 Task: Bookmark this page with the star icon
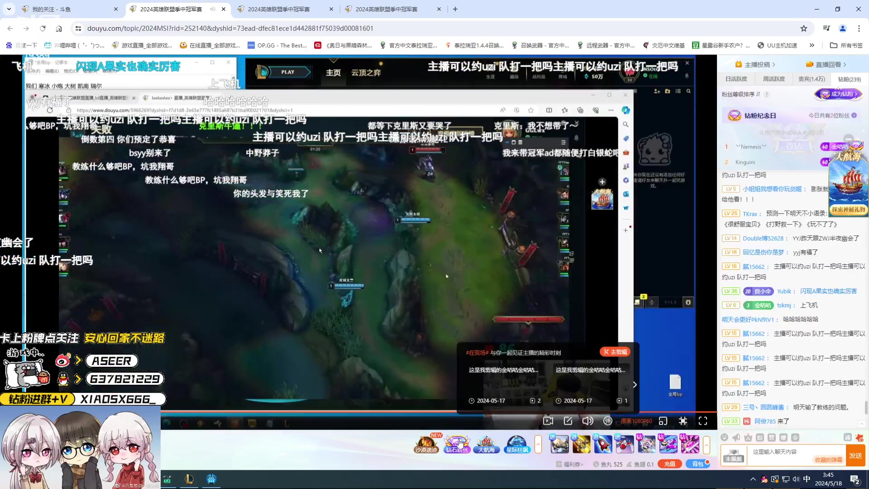coord(804,29)
